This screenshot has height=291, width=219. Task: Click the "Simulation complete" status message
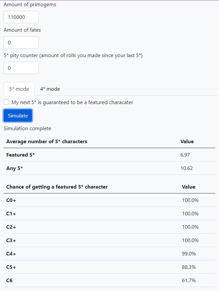pyautogui.click(x=27, y=129)
